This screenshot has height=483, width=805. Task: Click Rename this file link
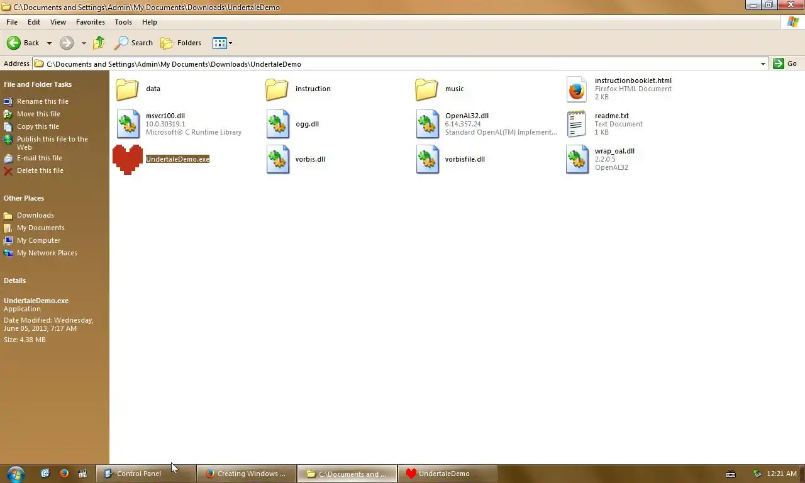coord(43,101)
